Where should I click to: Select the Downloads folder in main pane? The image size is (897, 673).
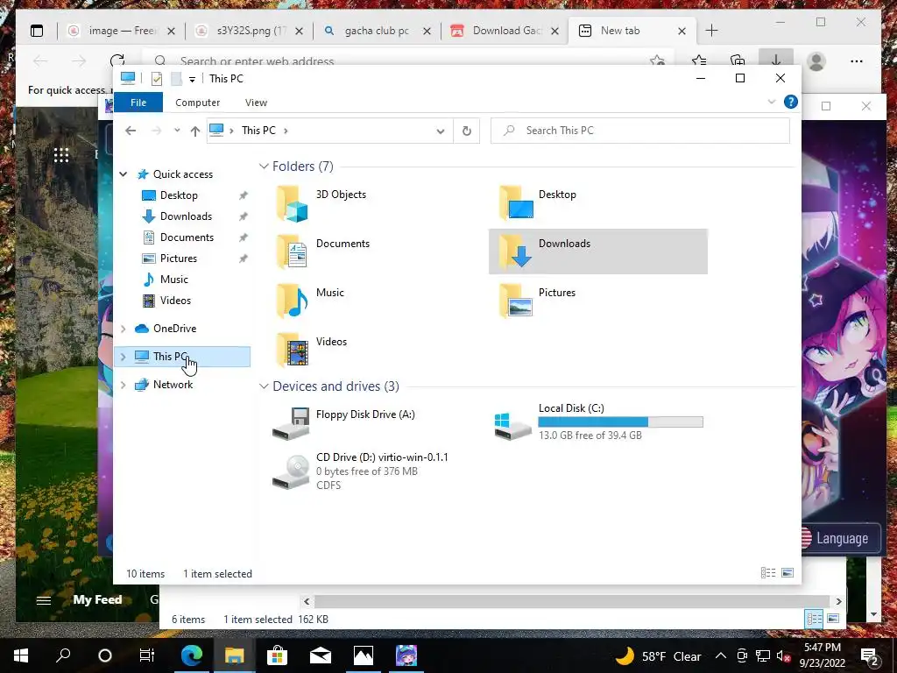click(597, 251)
